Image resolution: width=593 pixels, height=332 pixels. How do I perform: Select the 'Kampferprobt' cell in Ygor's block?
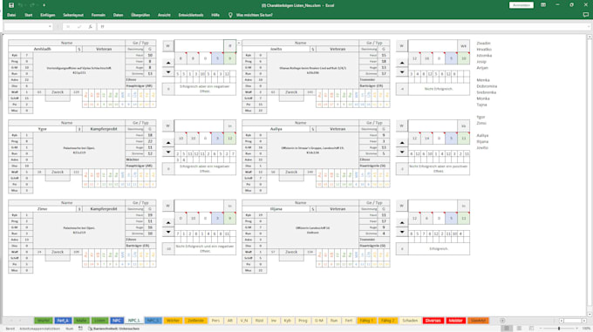pos(104,129)
